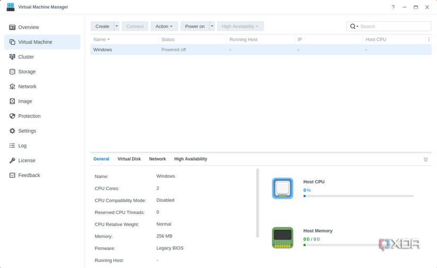Viewport: 437px width, 268px height.
Task: Open the Overview sidebar section
Action: coord(42,28)
